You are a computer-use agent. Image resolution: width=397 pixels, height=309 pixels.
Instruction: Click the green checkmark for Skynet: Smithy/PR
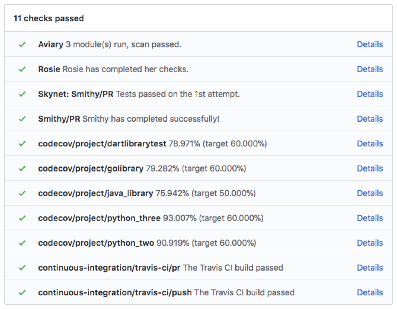(22, 94)
